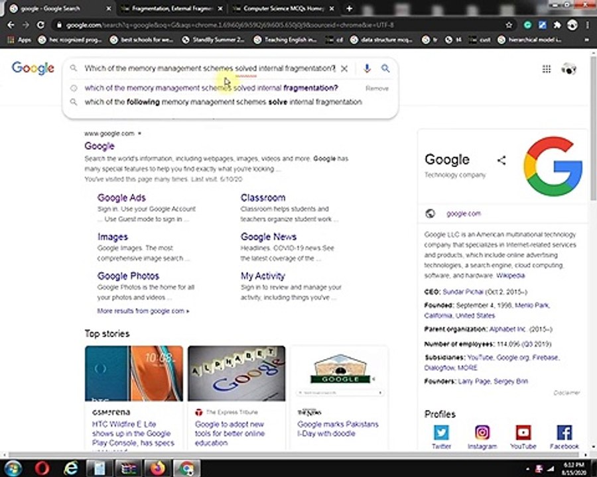Screen dimensions: 597x477
Task: Open the Google doodle I-Day story thumbnail
Action: tap(339, 374)
